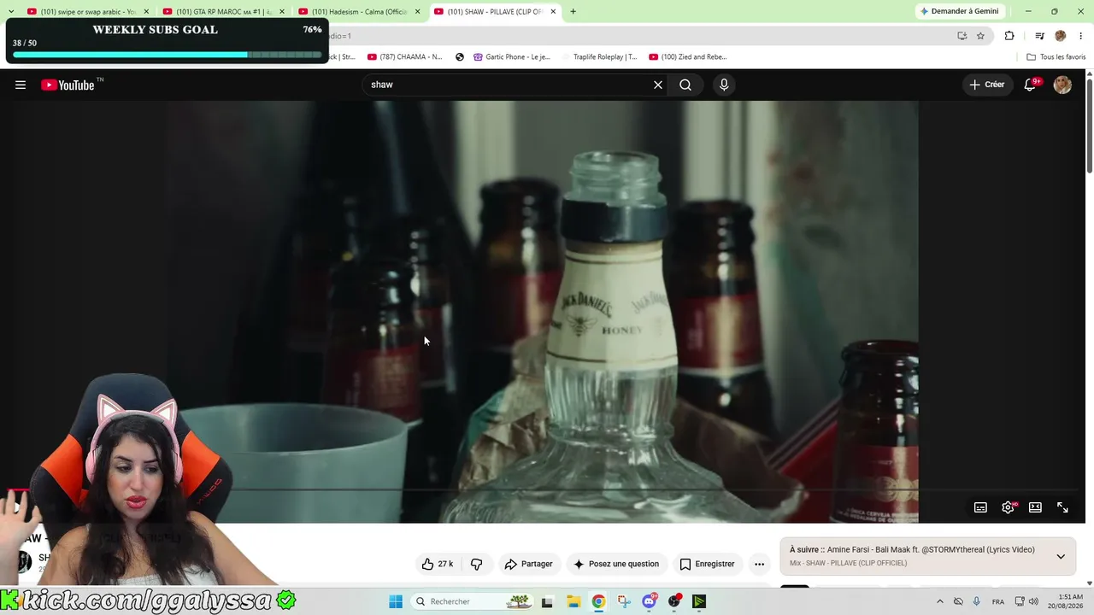Click Demander à Gemini button

pos(959,11)
